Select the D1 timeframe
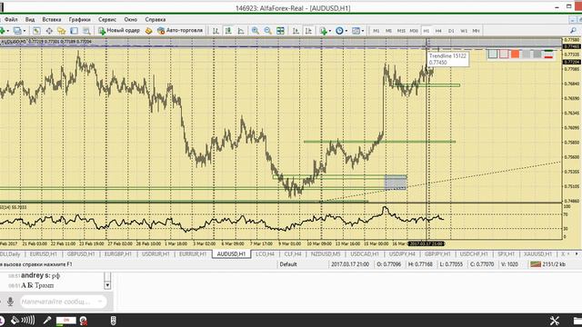The image size is (582, 327). tap(451, 31)
